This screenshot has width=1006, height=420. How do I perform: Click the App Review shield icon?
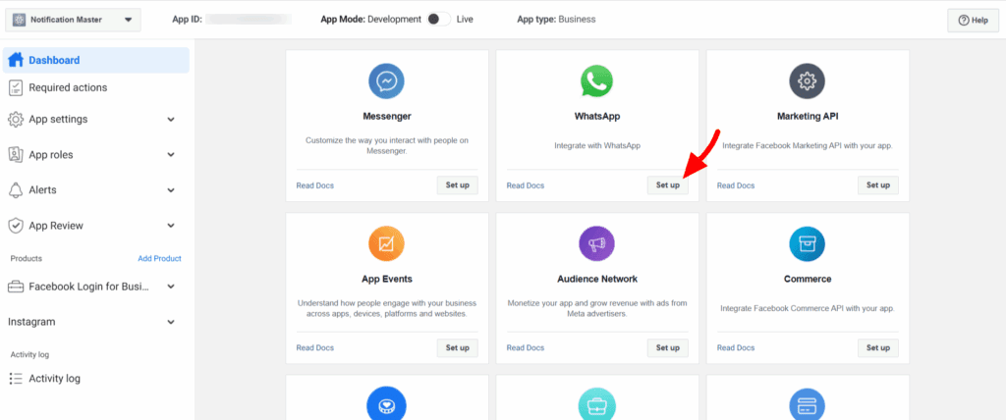[16, 226]
